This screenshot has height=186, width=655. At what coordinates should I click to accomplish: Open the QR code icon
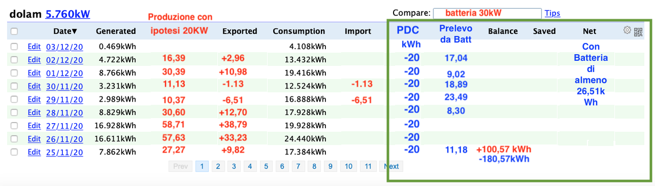click(638, 32)
